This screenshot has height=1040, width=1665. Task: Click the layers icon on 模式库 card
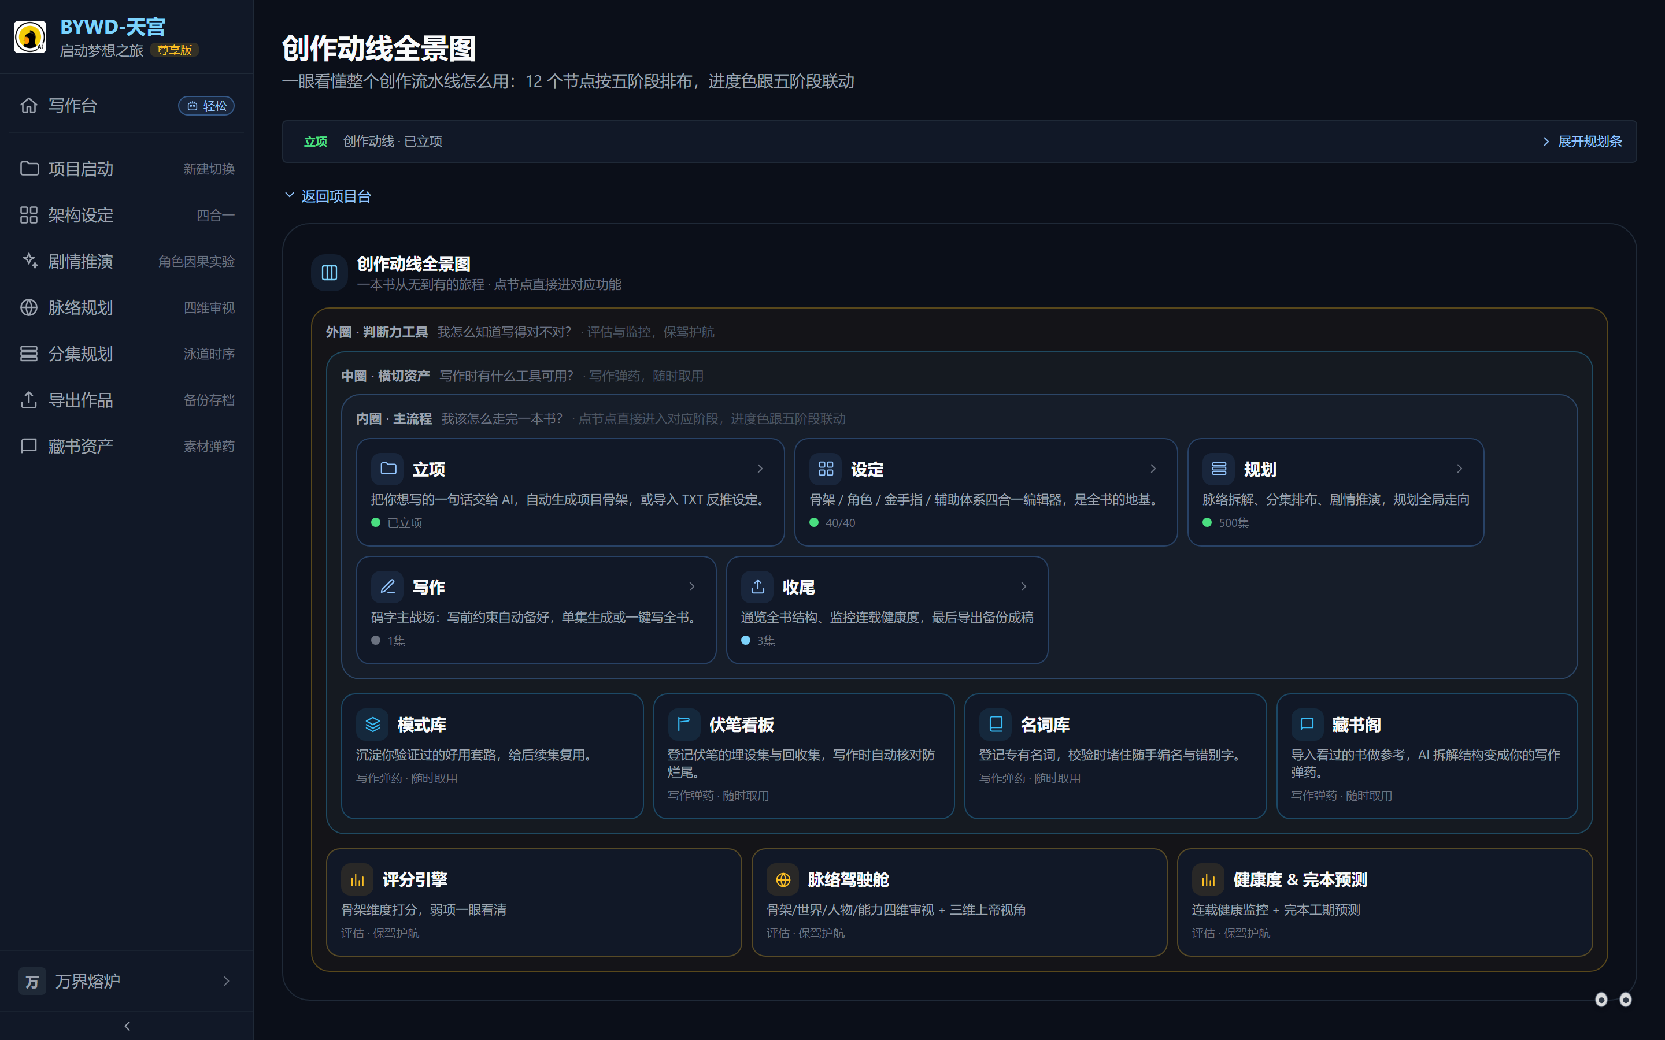click(372, 725)
